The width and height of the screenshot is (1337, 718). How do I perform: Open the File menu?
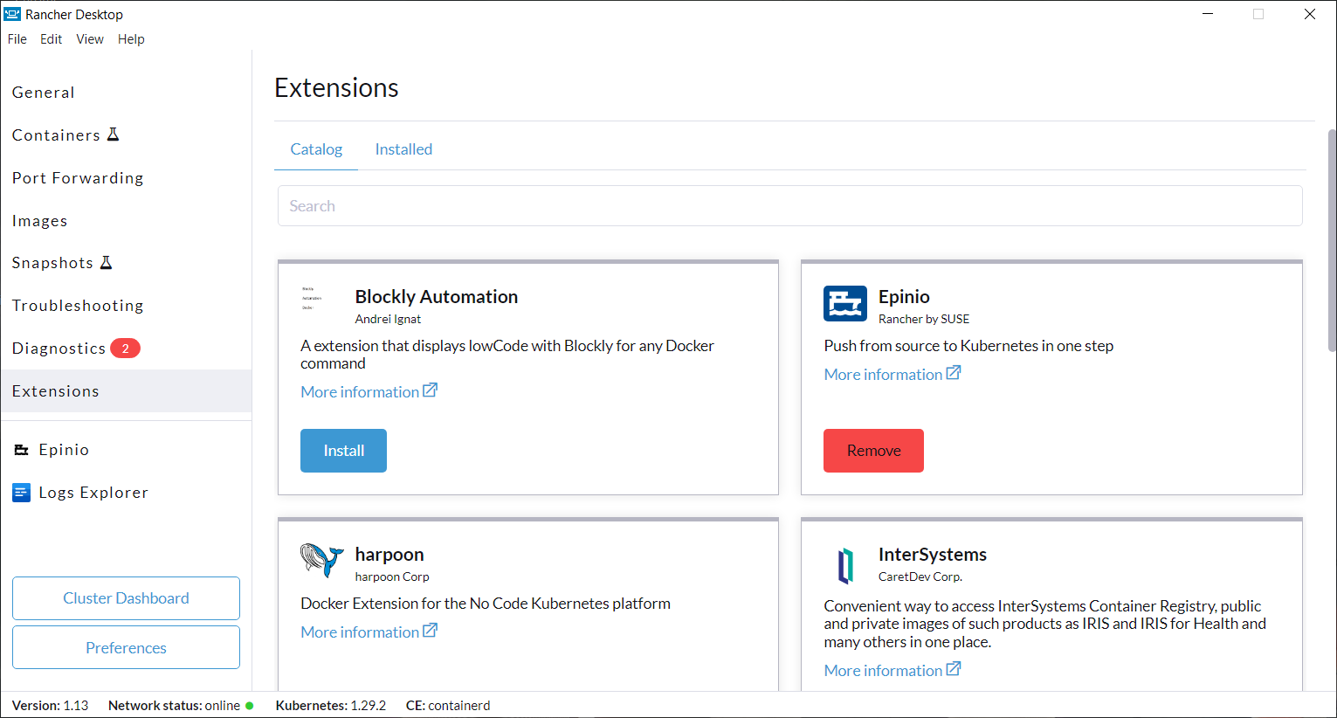tap(17, 39)
